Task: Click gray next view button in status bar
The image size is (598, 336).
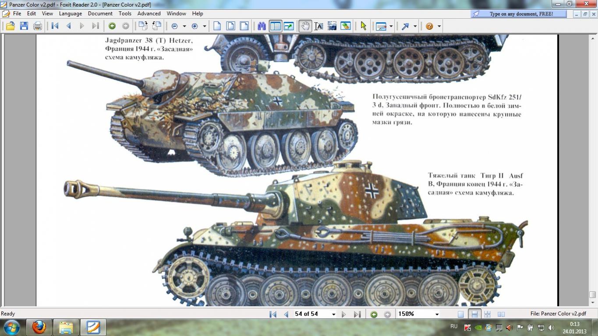Action: (x=387, y=314)
